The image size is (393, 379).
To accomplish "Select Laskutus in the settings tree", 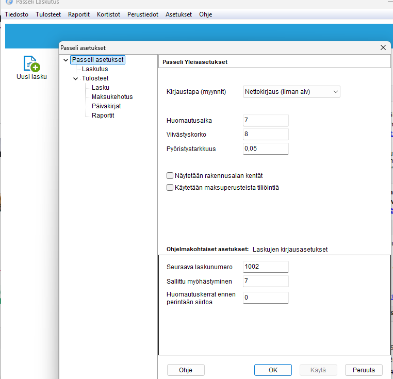I will 95,69.
